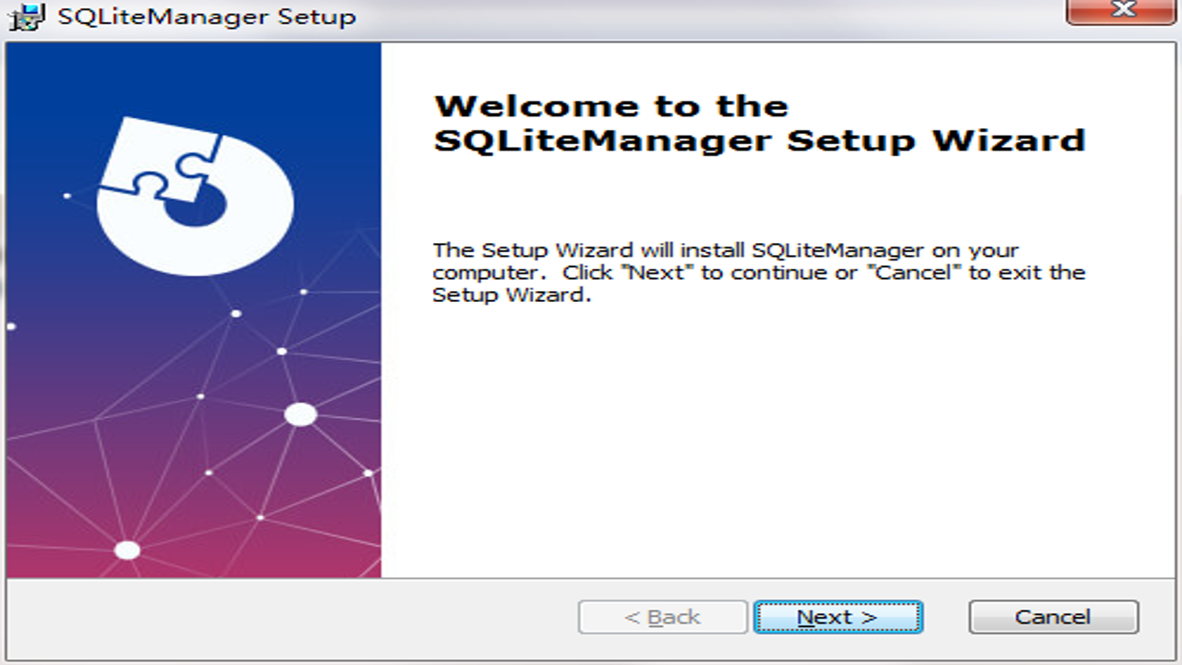Click the disabled Back button
The width and height of the screenshot is (1182, 665).
click(x=662, y=617)
